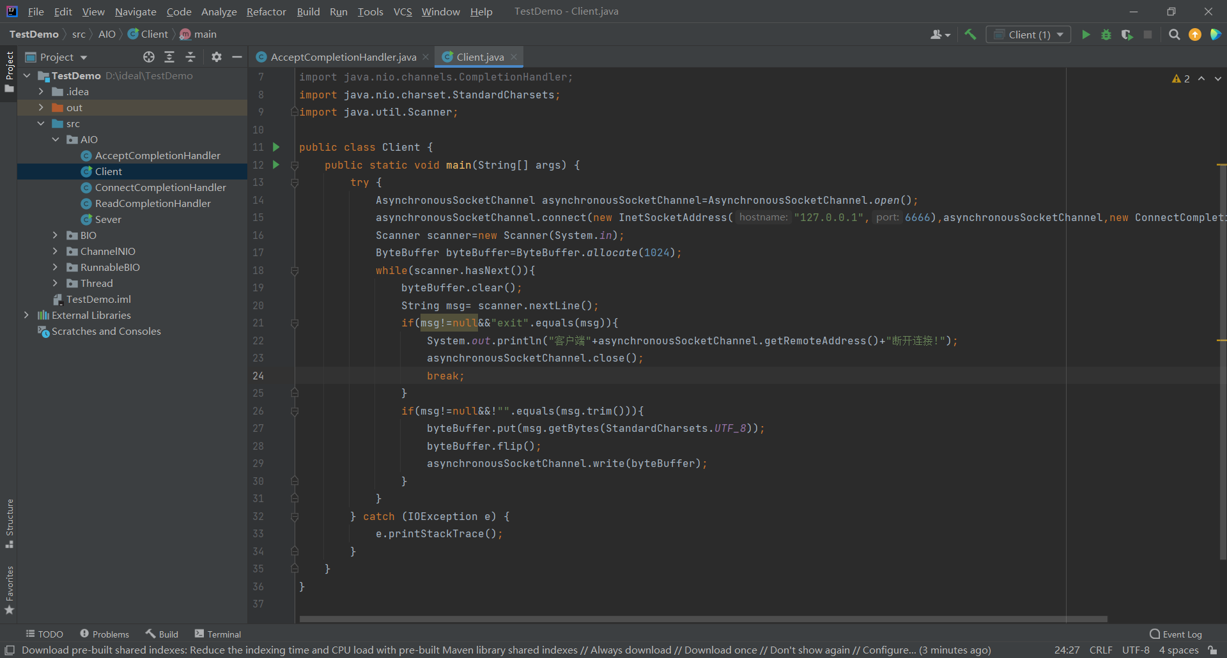Viewport: 1227px width, 658px height.
Task: Close the AcceptCompletionHandler.java tab
Action: pos(426,57)
